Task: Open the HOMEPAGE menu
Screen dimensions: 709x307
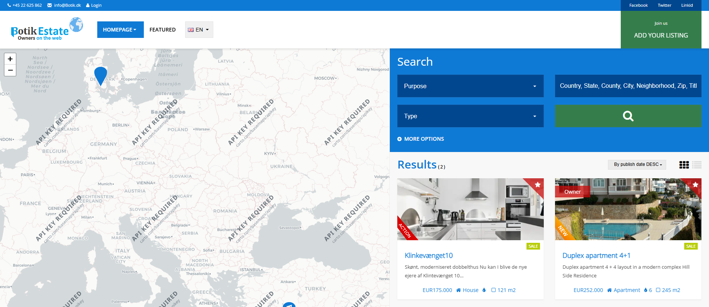Action: [120, 30]
